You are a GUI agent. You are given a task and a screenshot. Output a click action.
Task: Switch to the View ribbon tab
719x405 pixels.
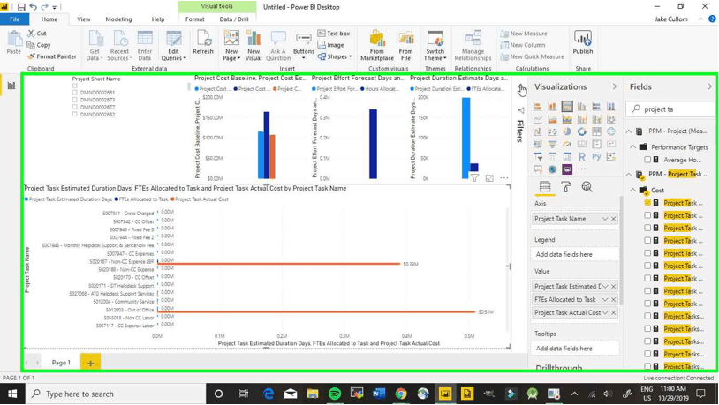83,19
